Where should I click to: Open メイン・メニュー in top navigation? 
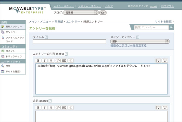(63, 6)
